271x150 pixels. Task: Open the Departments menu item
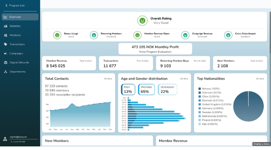click(20, 72)
